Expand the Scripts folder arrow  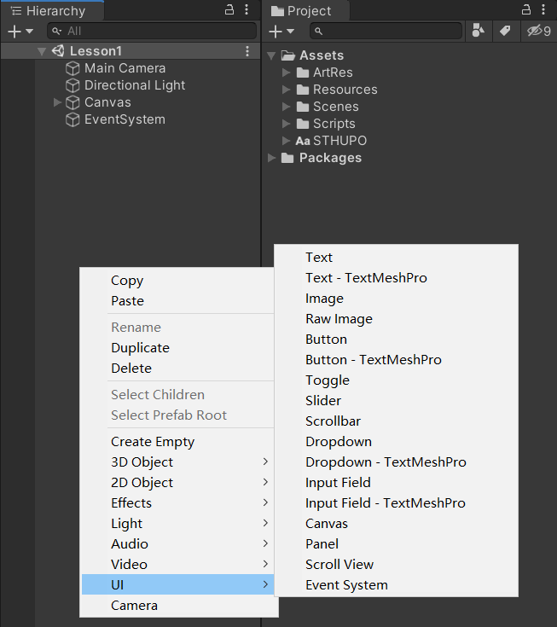point(286,124)
